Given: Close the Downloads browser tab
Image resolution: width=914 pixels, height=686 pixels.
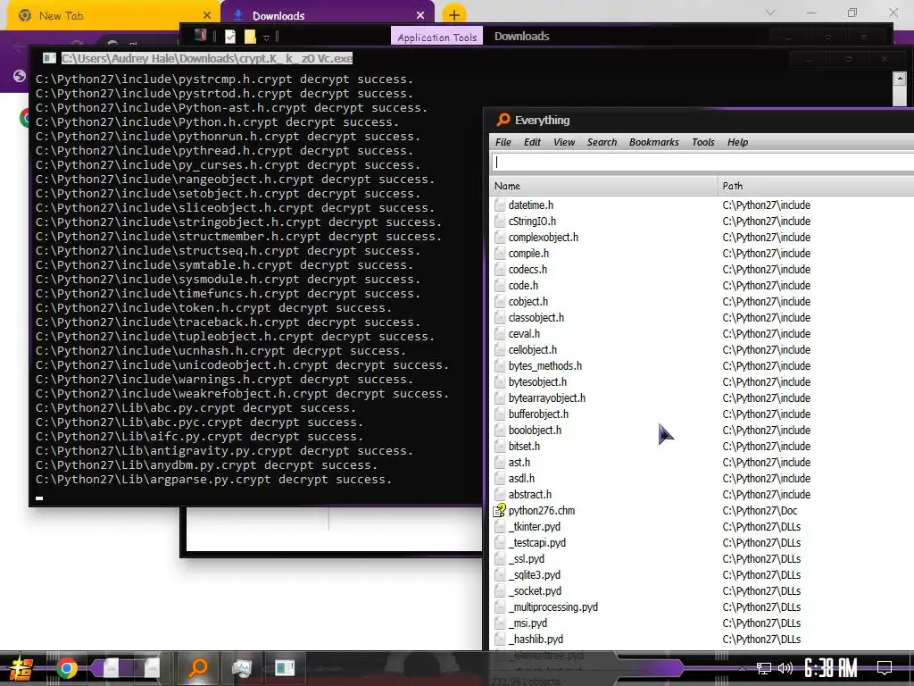Looking at the screenshot, I should point(420,16).
